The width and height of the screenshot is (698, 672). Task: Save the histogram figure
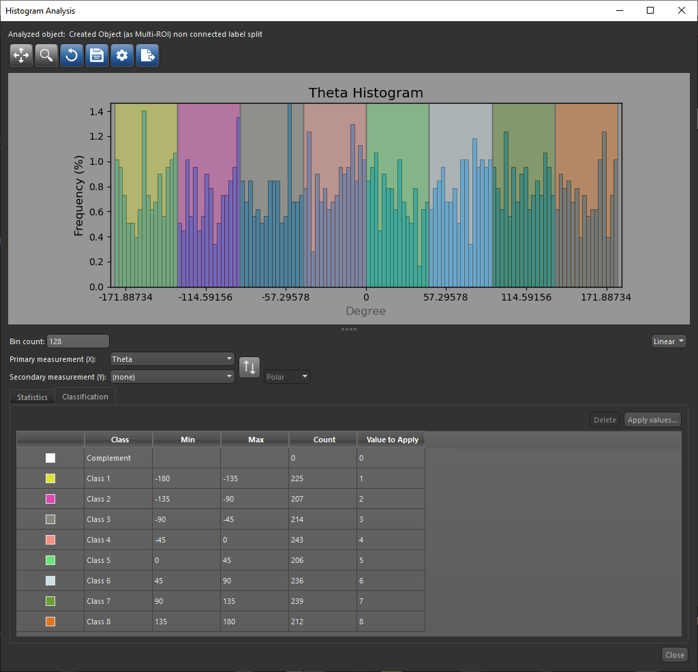pyautogui.click(x=97, y=56)
